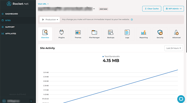Click the 3.81 MB axis label
Screen dimensions: 187x103
[x=46, y=72]
